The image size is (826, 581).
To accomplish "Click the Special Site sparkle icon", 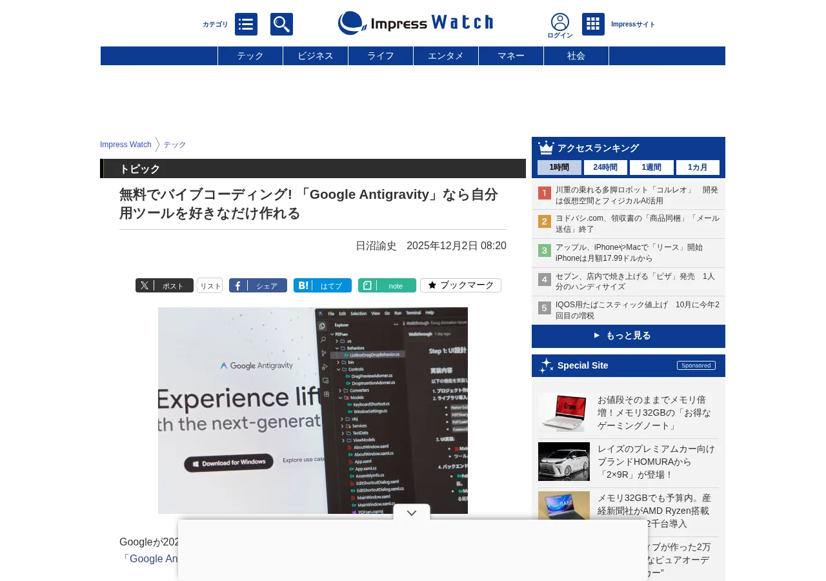I will click(547, 365).
